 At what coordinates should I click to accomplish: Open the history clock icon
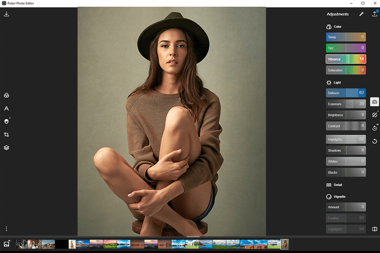375,128
